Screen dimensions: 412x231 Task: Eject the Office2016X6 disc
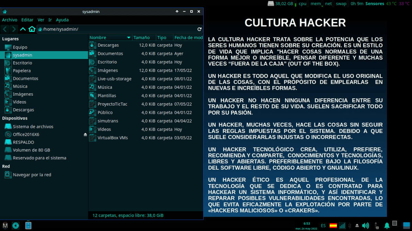click(x=85, y=135)
